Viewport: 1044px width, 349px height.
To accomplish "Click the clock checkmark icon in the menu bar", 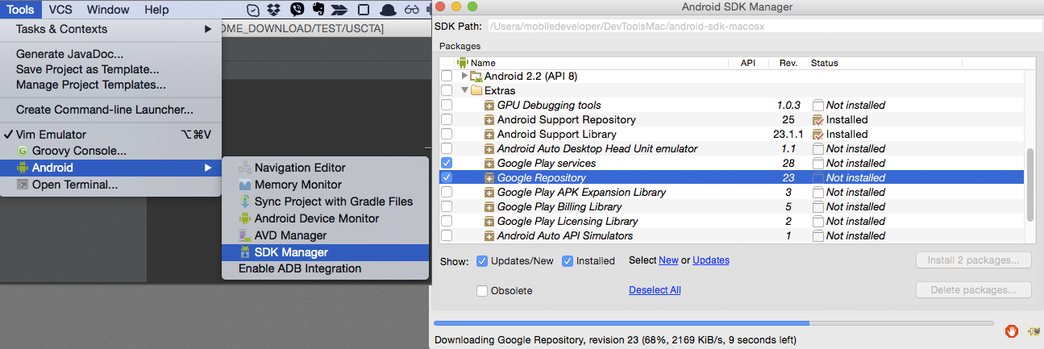I will 252,10.
